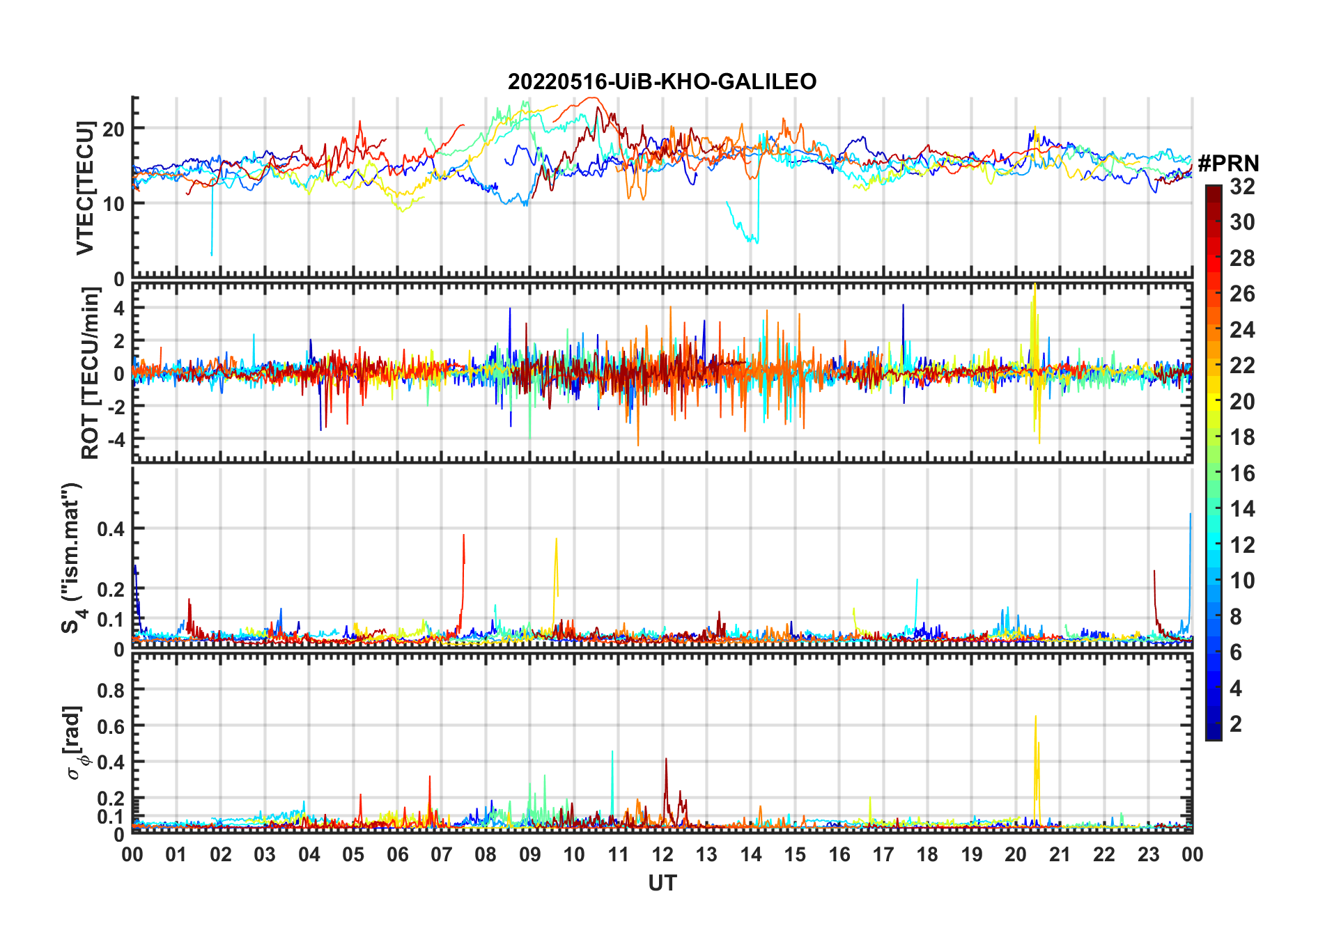Click the σφ[rad] y-axis label

74,742
